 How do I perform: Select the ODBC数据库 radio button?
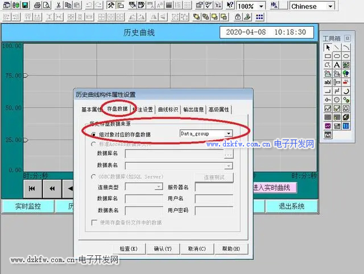pos(94,176)
